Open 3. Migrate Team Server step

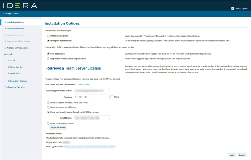(x=14, y=35)
